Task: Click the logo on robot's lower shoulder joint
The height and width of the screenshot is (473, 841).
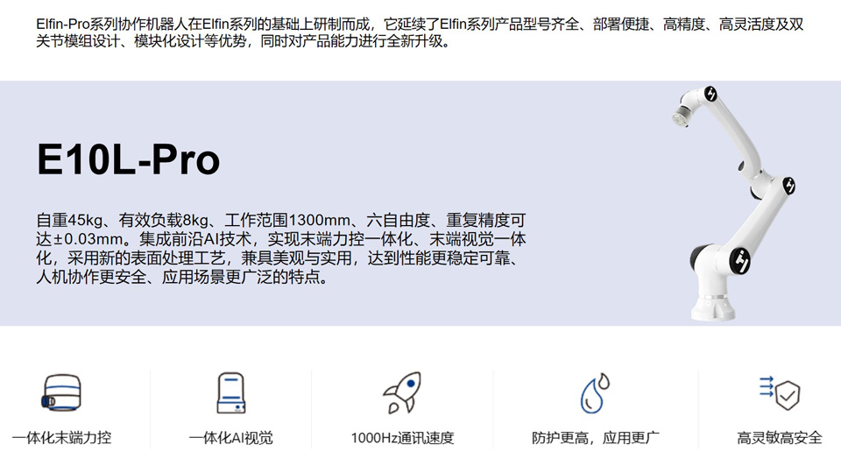Action: coord(739,260)
